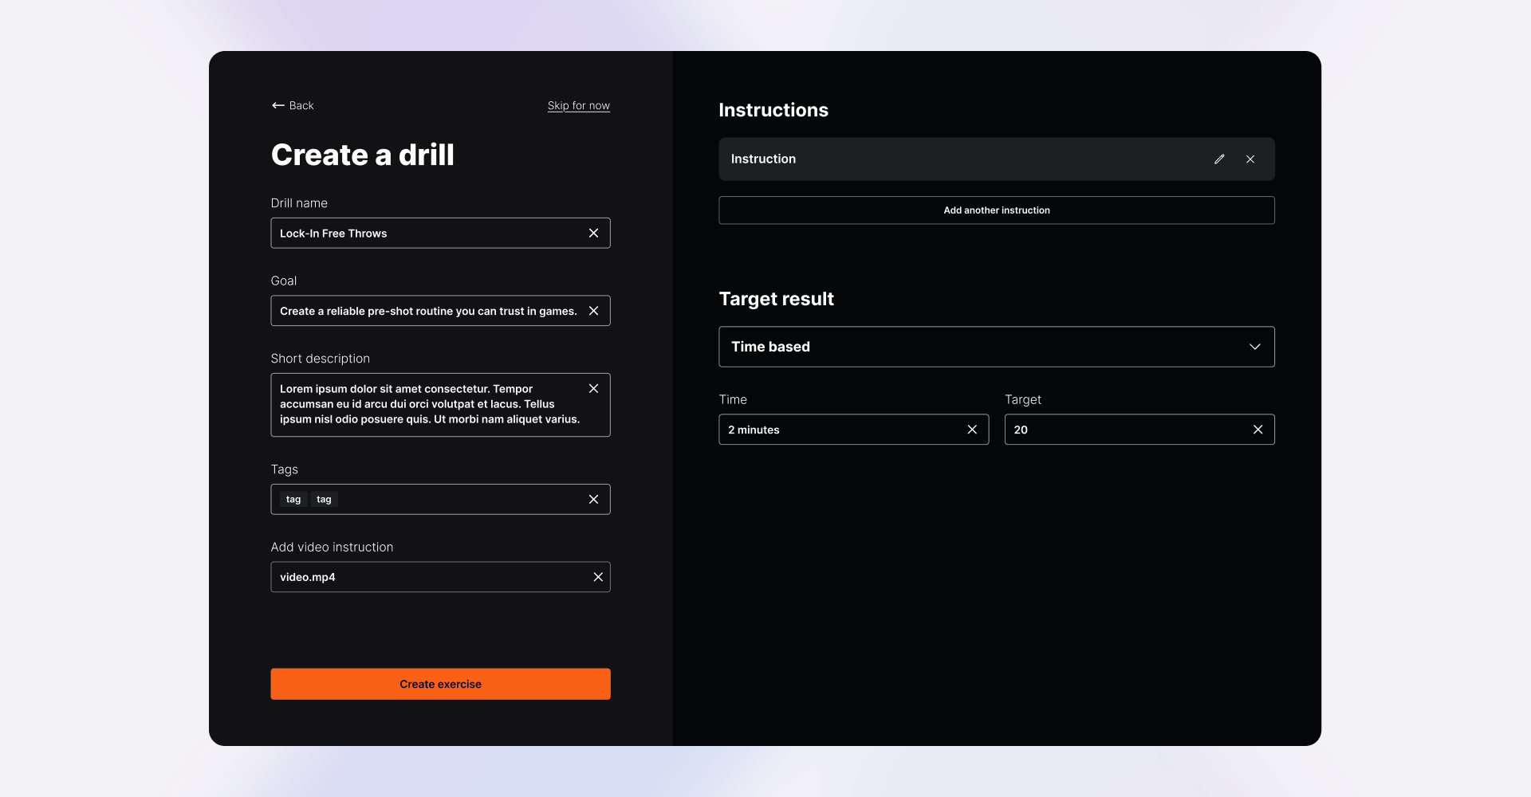Click the Skip for now link
The image size is (1531, 797).
578,104
